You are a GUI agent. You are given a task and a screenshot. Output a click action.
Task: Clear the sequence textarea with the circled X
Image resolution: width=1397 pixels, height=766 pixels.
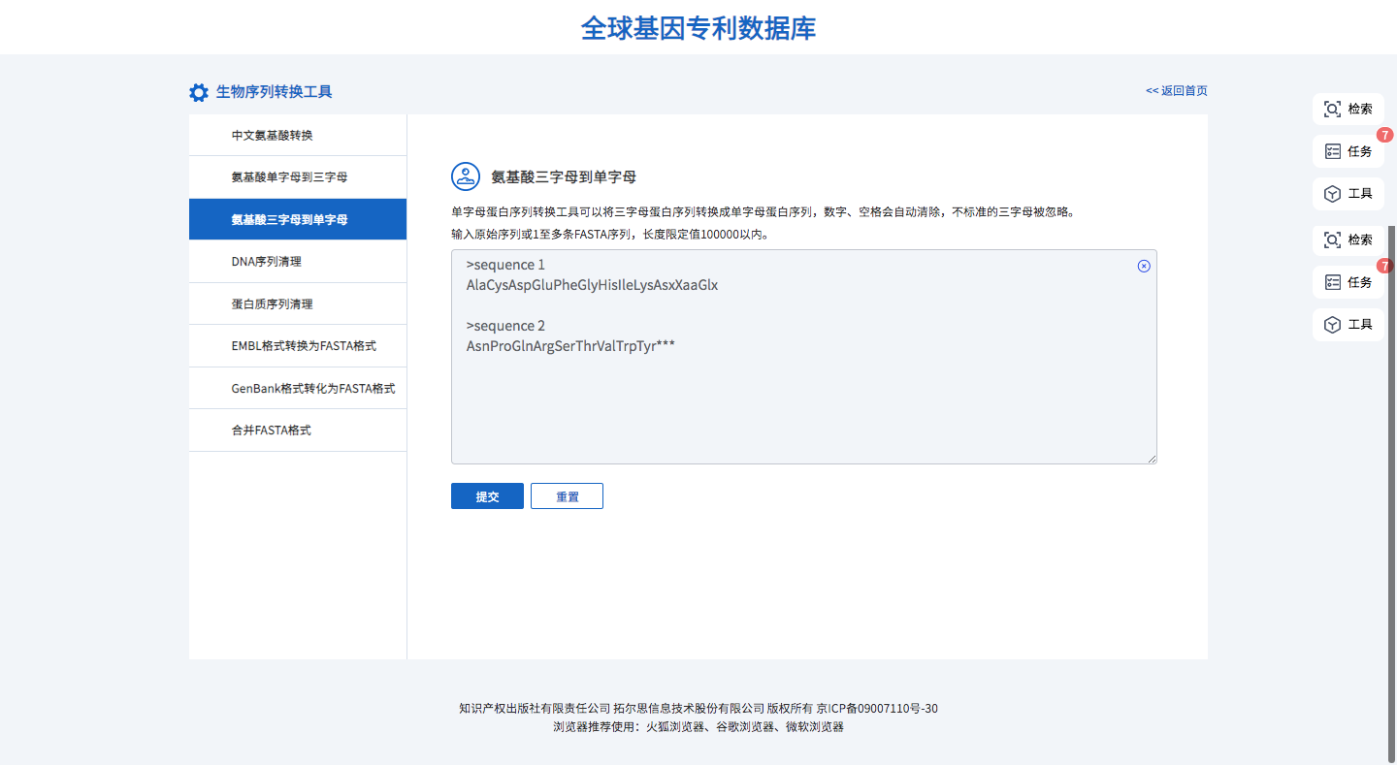1144,266
